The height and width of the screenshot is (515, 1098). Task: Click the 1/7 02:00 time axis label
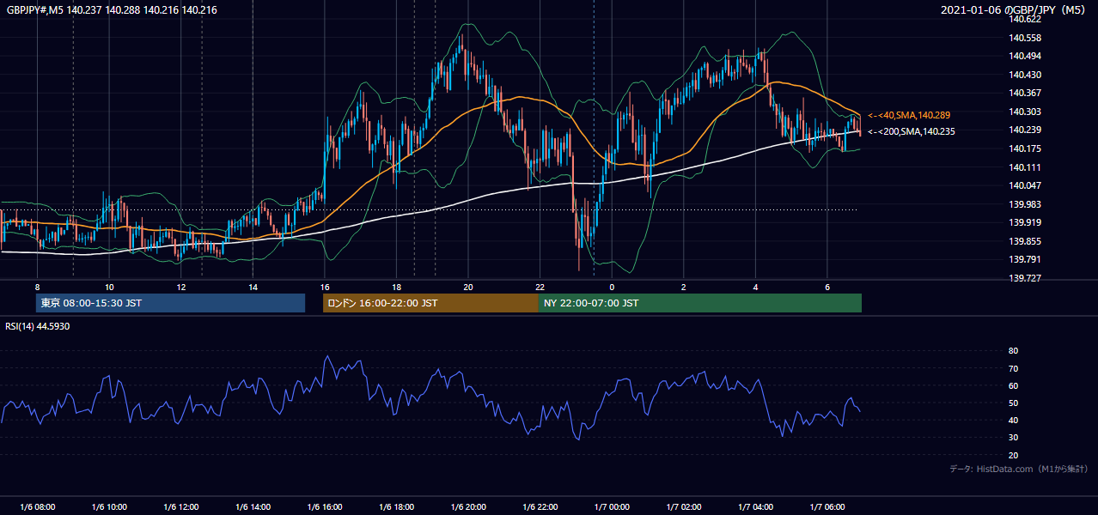coord(684,507)
